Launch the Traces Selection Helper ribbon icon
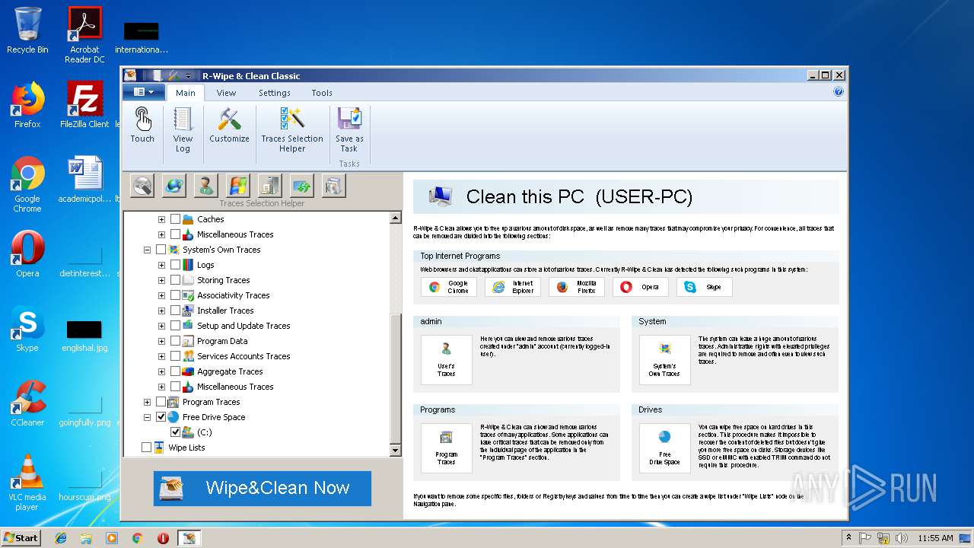Image resolution: width=974 pixels, height=548 pixels. [292, 129]
